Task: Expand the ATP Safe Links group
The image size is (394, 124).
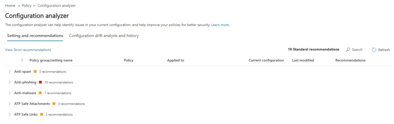Action: click(10, 115)
